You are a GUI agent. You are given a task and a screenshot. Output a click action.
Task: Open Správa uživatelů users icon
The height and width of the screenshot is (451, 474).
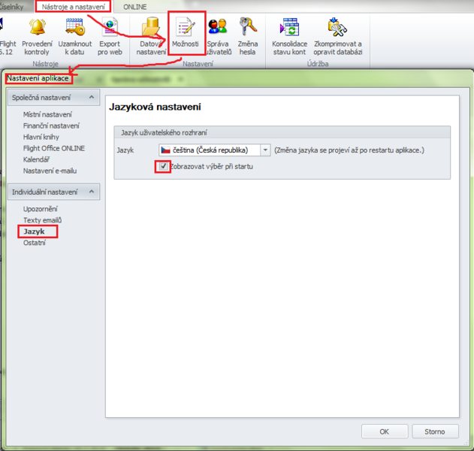pyautogui.click(x=217, y=29)
